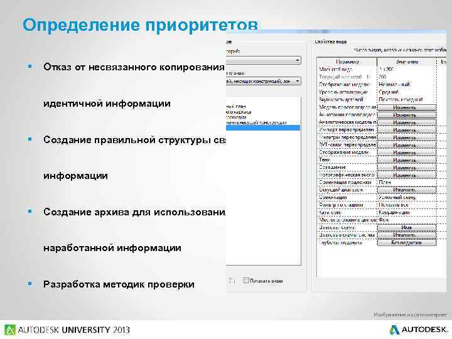Image resolution: width=452 pixels, height=339 pixels.
Task: Click 'Изменить' in 'Аннотации переопределения' row
Action: (407, 115)
